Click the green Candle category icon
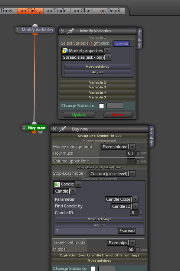Viewport: 180px width, 271px height. (57, 184)
